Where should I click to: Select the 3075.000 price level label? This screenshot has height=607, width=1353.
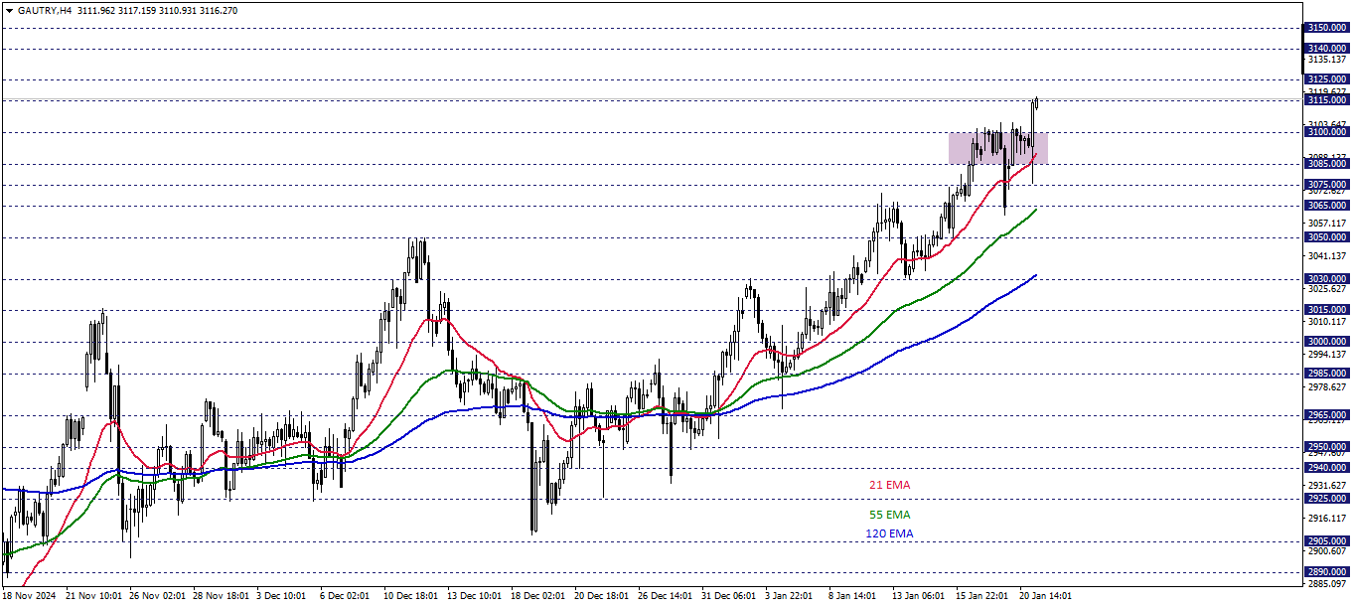pyautogui.click(x=1327, y=185)
